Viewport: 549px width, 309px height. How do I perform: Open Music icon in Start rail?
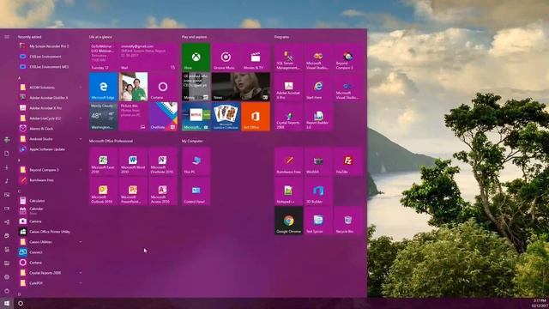7,181
